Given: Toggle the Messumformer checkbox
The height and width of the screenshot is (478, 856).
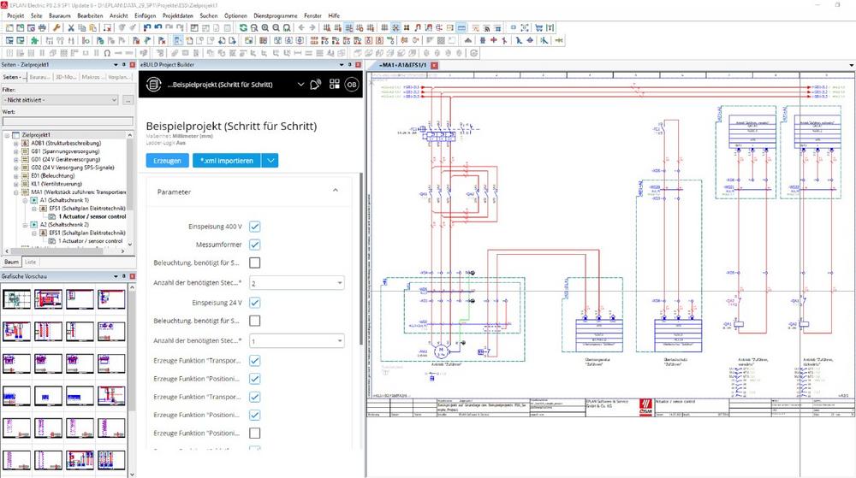Looking at the screenshot, I should pyautogui.click(x=254, y=245).
